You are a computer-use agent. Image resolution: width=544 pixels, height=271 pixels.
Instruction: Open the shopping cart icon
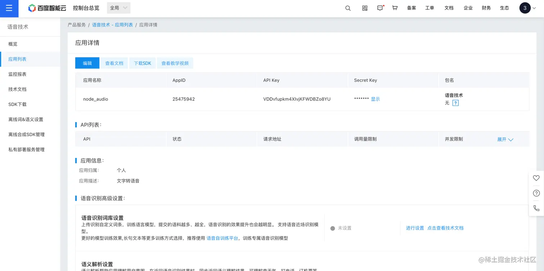click(x=395, y=8)
